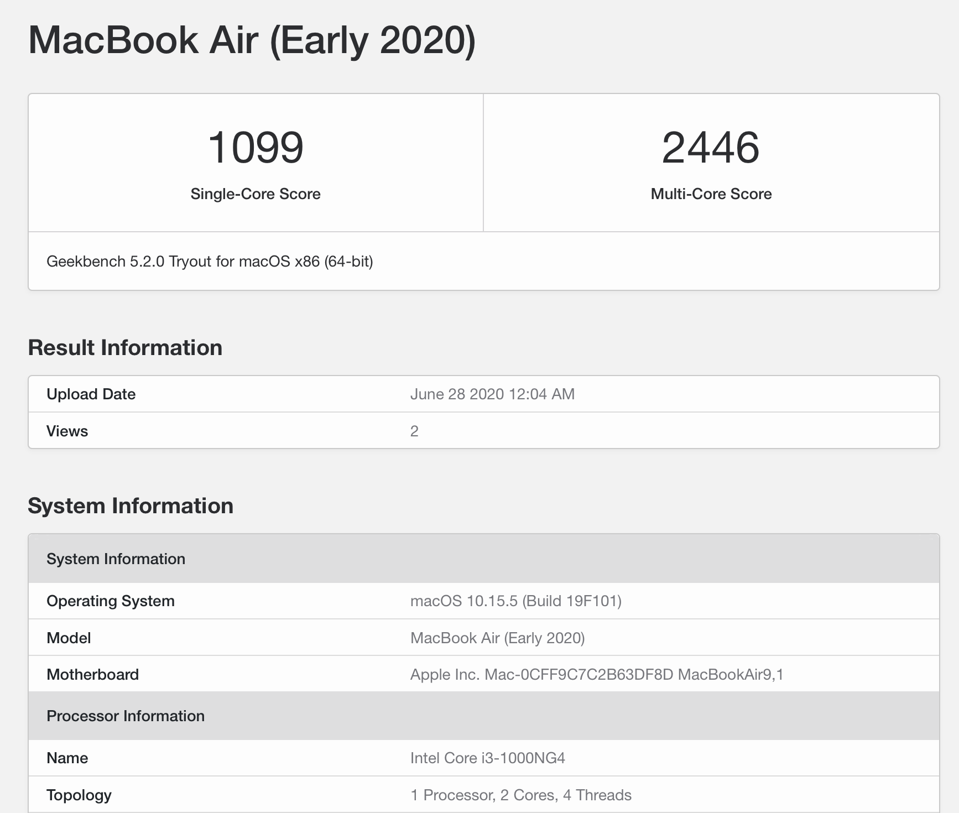This screenshot has height=813, width=959.
Task: Click the MacBook Air (Early 2020) page title
Action: (x=252, y=40)
